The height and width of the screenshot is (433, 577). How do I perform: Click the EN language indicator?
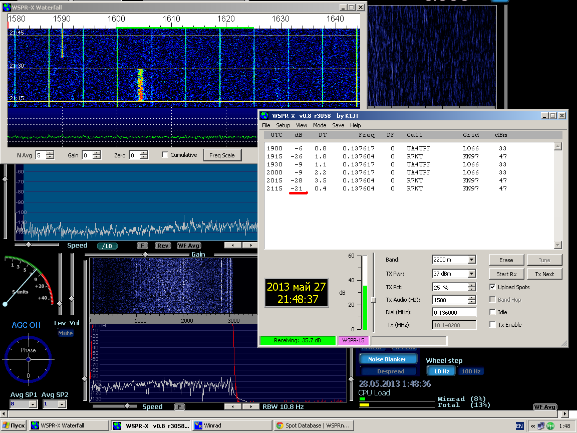coord(519,425)
